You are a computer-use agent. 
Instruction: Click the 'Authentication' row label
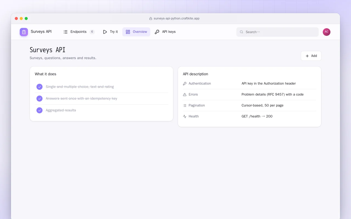(x=200, y=83)
